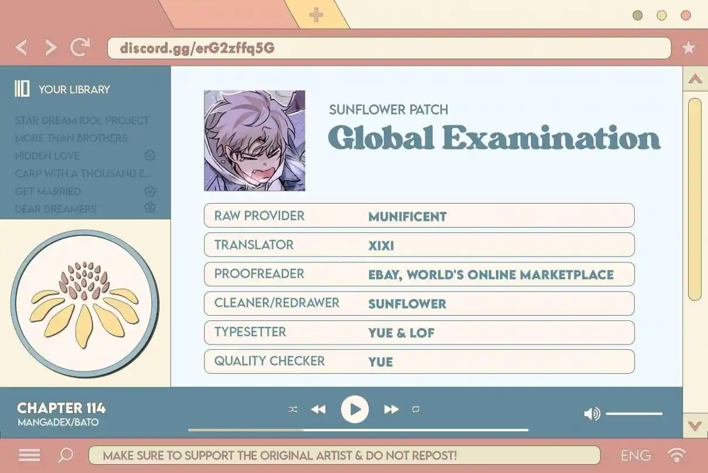Toggle the shuffle playback icon
The height and width of the screenshot is (473, 708).
click(x=293, y=410)
